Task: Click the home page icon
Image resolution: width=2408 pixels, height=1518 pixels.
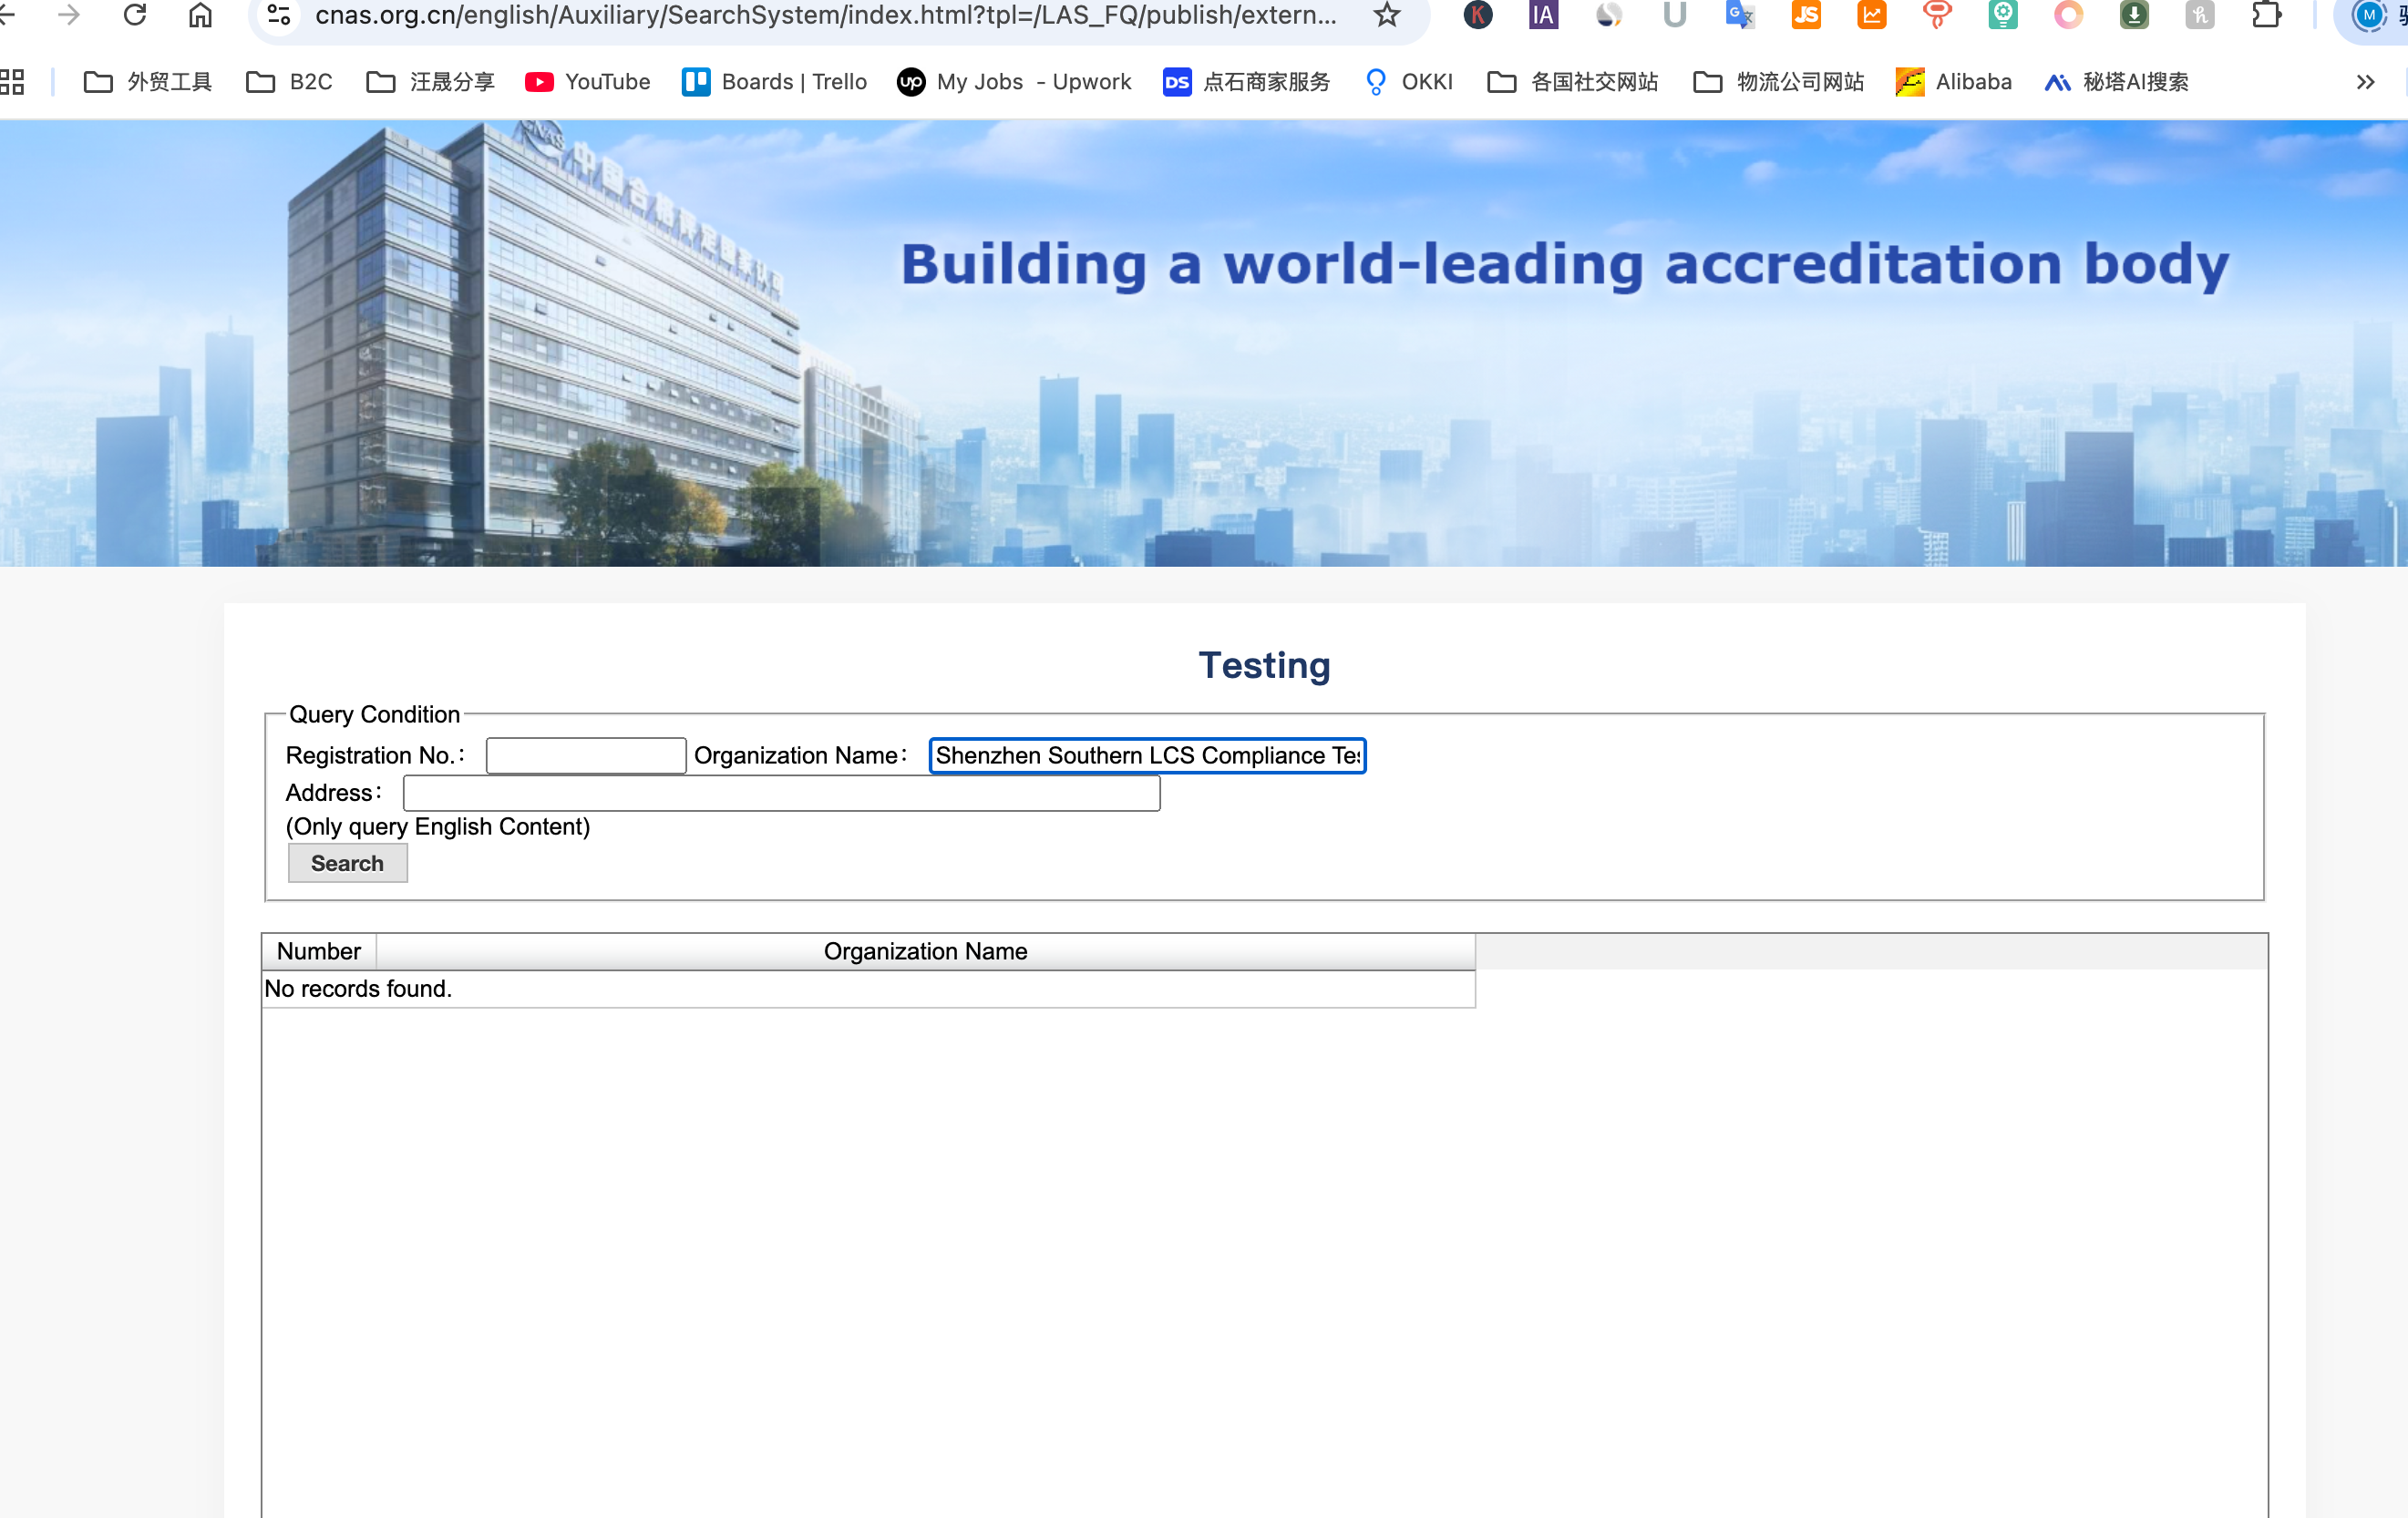Action: tap(201, 15)
